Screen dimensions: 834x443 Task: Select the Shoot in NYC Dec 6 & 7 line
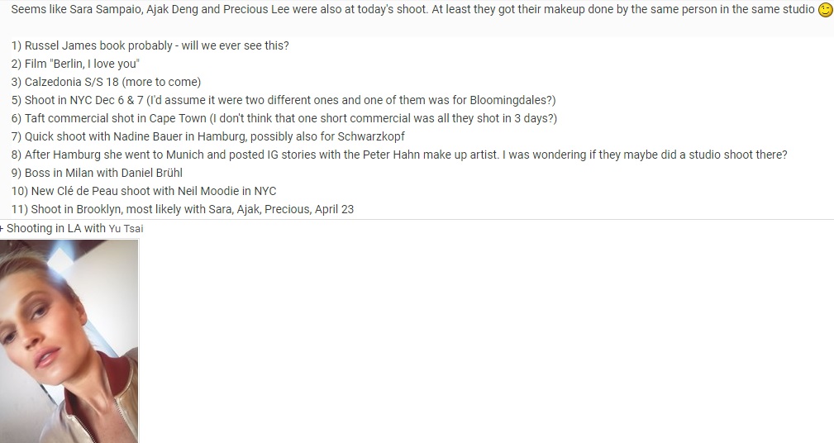pos(284,100)
